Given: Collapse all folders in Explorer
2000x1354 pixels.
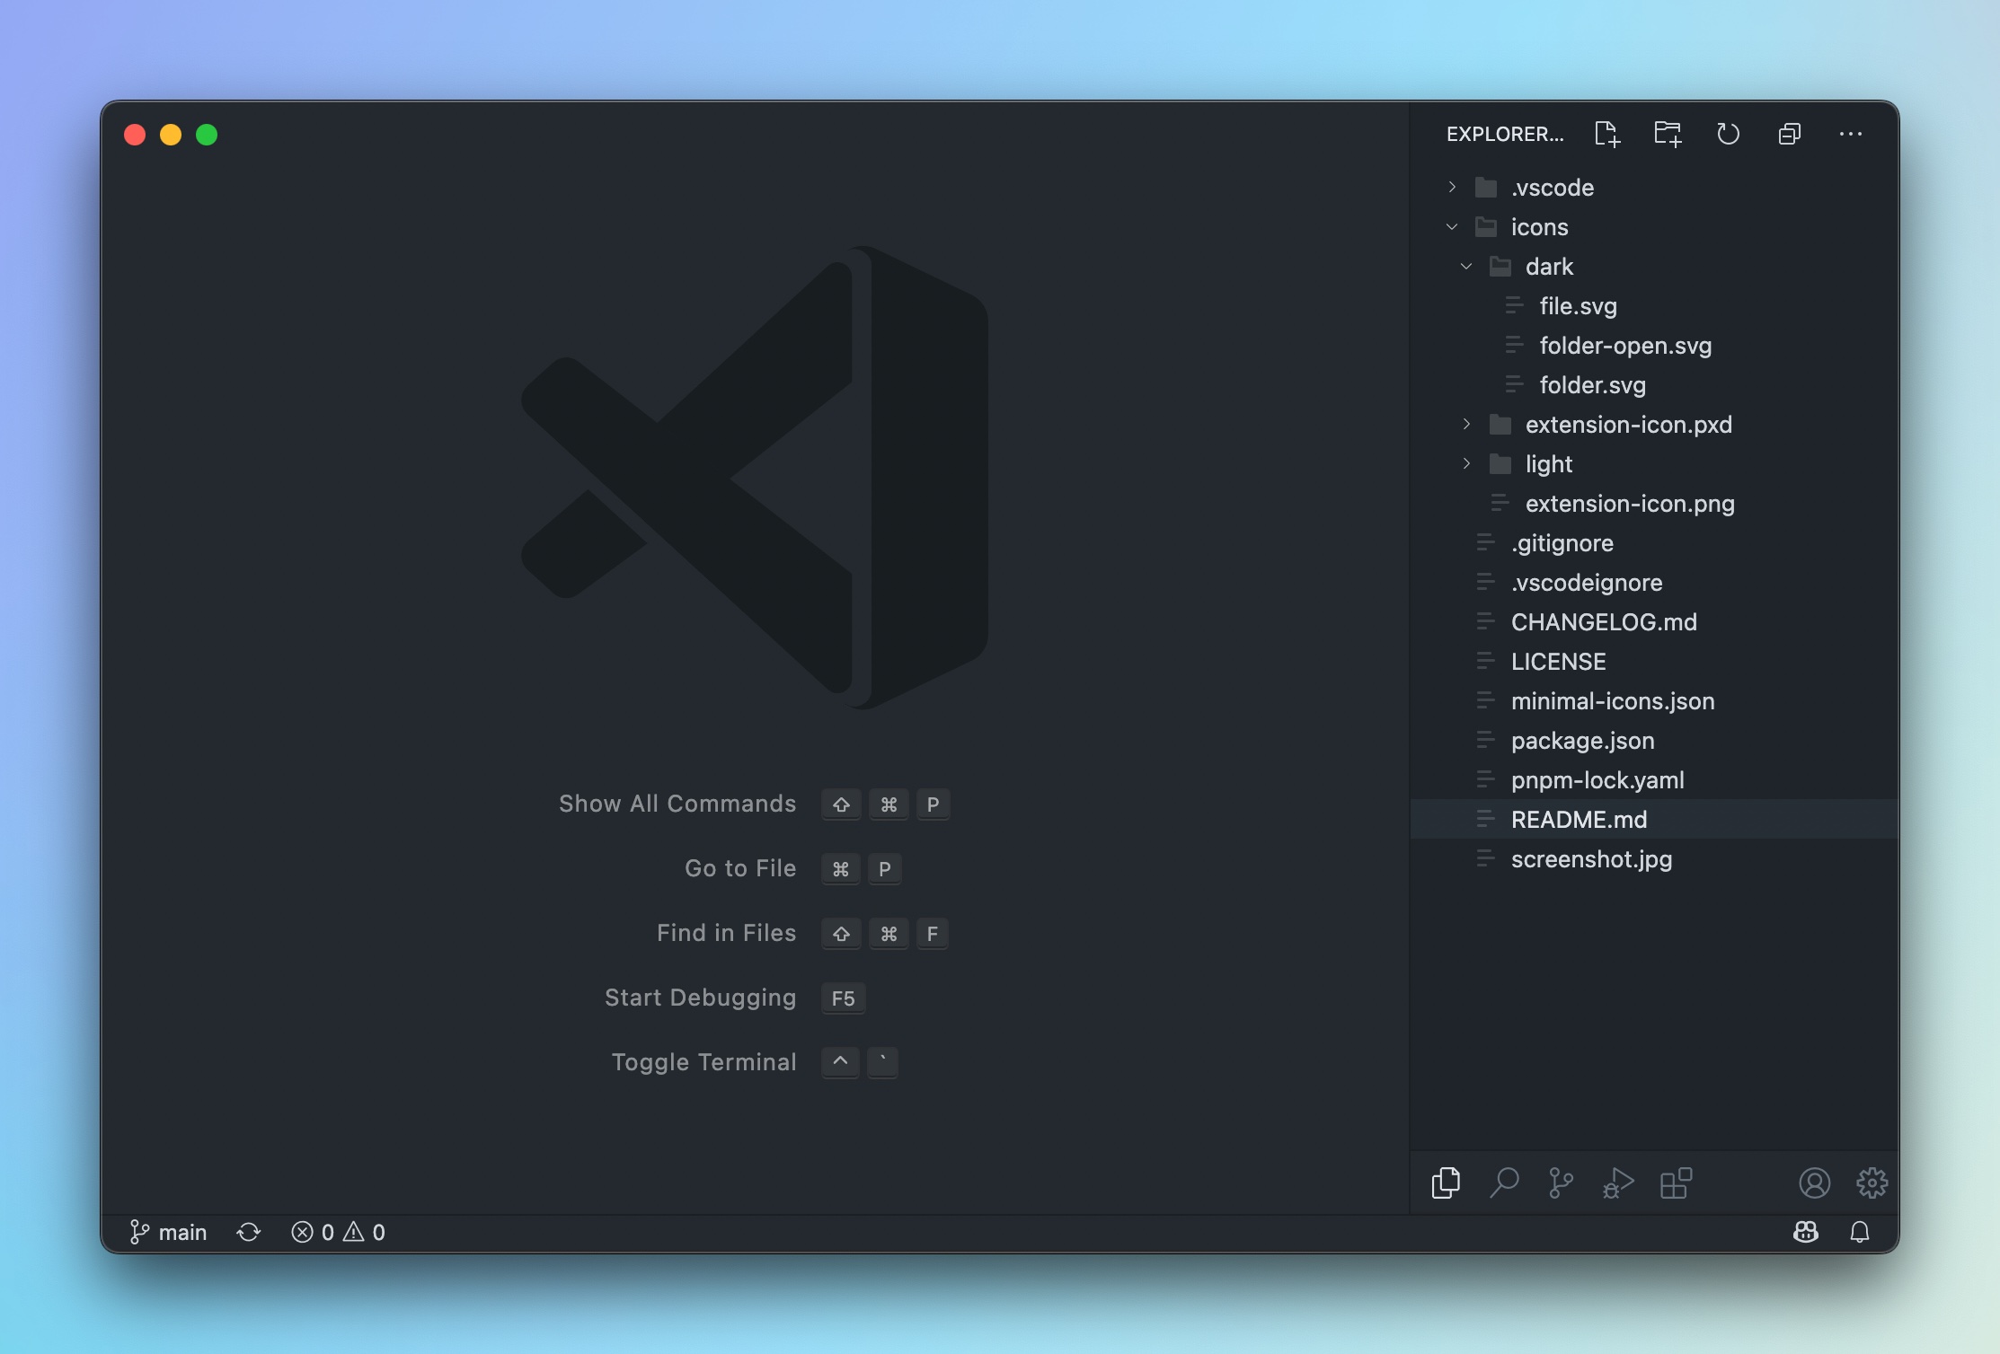Looking at the screenshot, I should click(1789, 135).
